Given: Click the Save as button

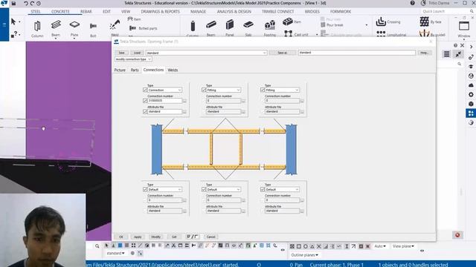Looking at the screenshot, I should pyautogui.click(x=283, y=53).
